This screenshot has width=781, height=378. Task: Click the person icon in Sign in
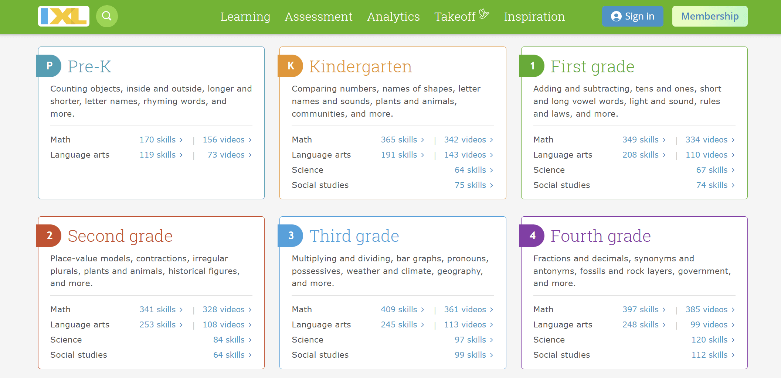(x=615, y=16)
